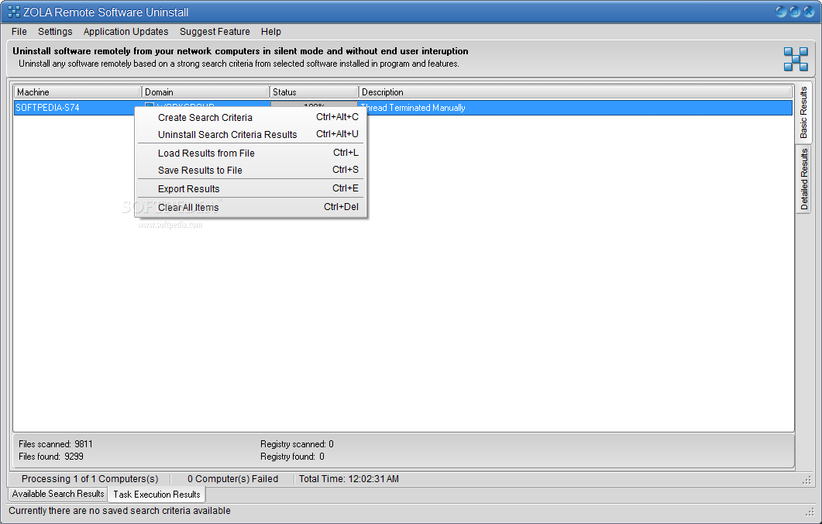Choose Clear All Items
The width and height of the screenshot is (822, 524).
click(x=250, y=207)
